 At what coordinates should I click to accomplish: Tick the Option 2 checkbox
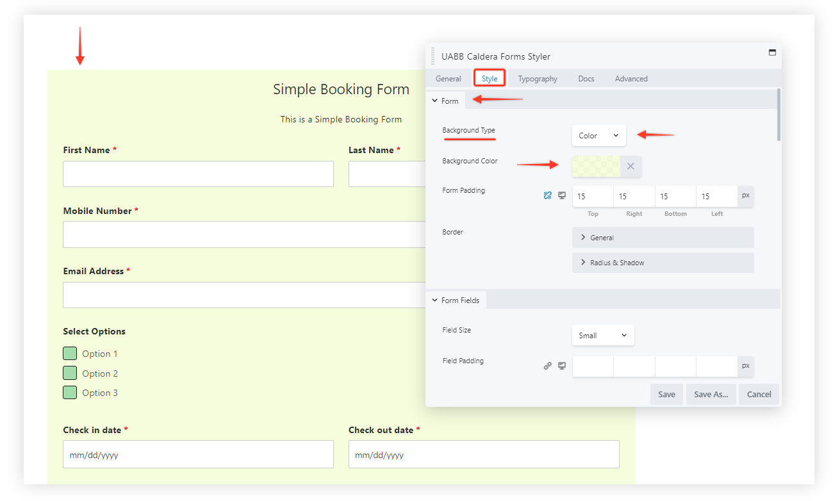click(x=70, y=373)
